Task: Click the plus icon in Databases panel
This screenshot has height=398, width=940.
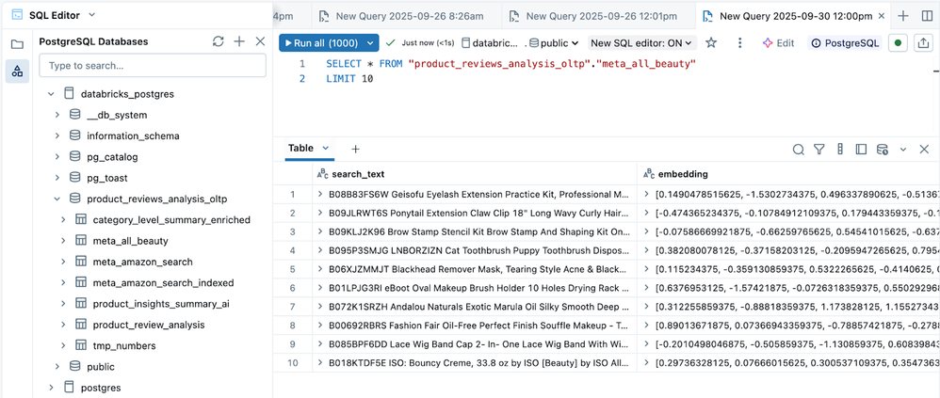Action: [239, 41]
